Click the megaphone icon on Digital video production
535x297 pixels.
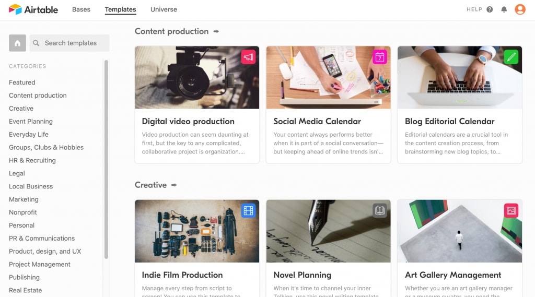pyautogui.click(x=248, y=57)
